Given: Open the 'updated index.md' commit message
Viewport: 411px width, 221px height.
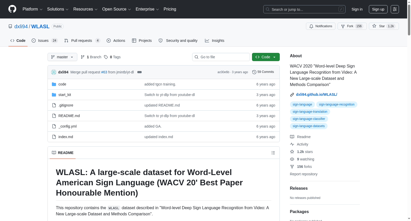Looking at the screenshot, I should point(159,137).
